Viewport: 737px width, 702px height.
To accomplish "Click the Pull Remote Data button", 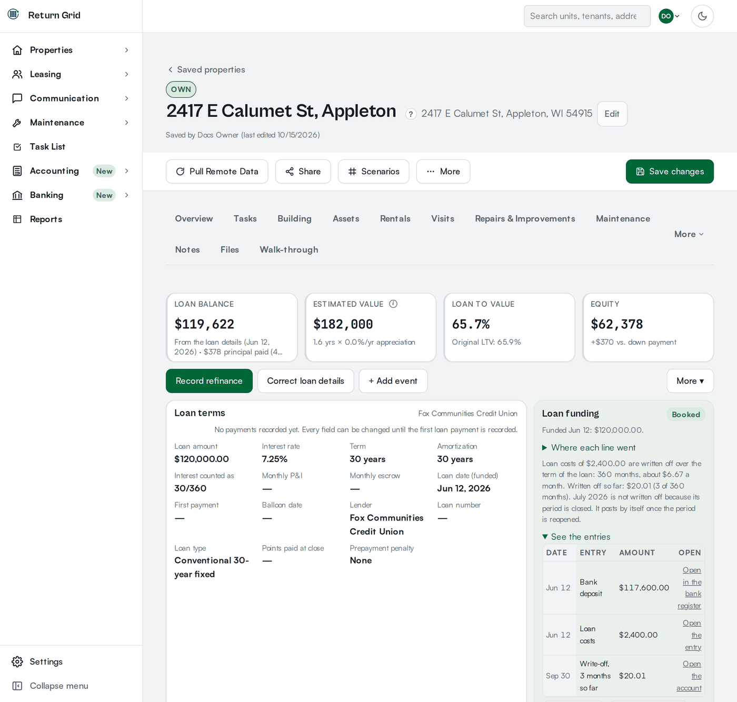I will pyautogui.click(x=217, y=172).
